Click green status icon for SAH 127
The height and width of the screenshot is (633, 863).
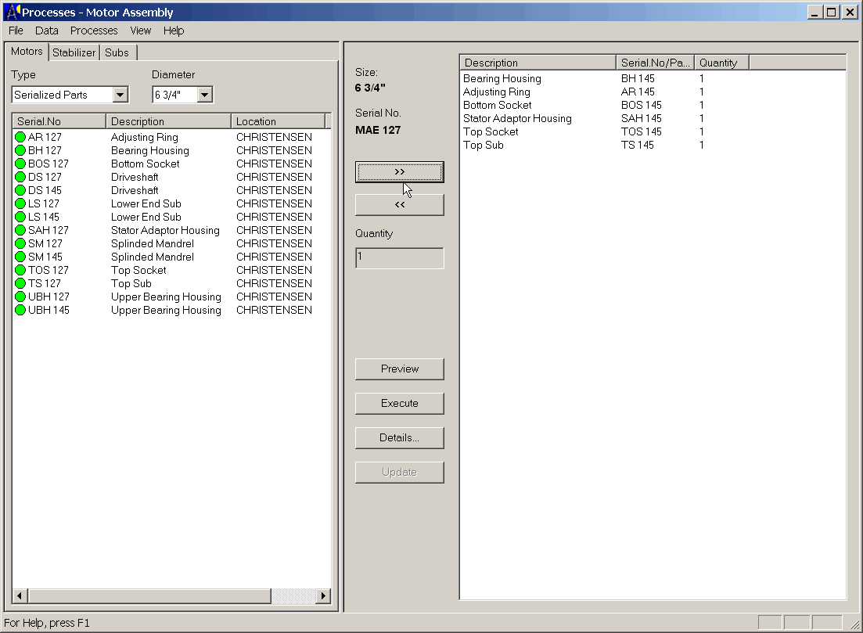[x=20, y=230]
